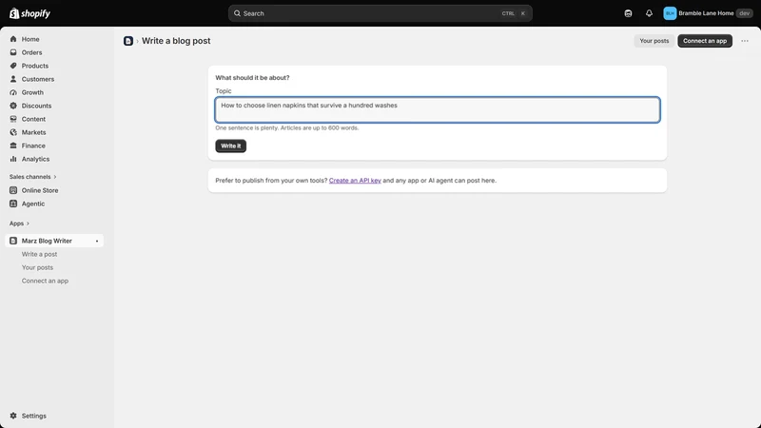761x428 pixels.
Task: Click the 'Topic' field label
Action: 224,90
